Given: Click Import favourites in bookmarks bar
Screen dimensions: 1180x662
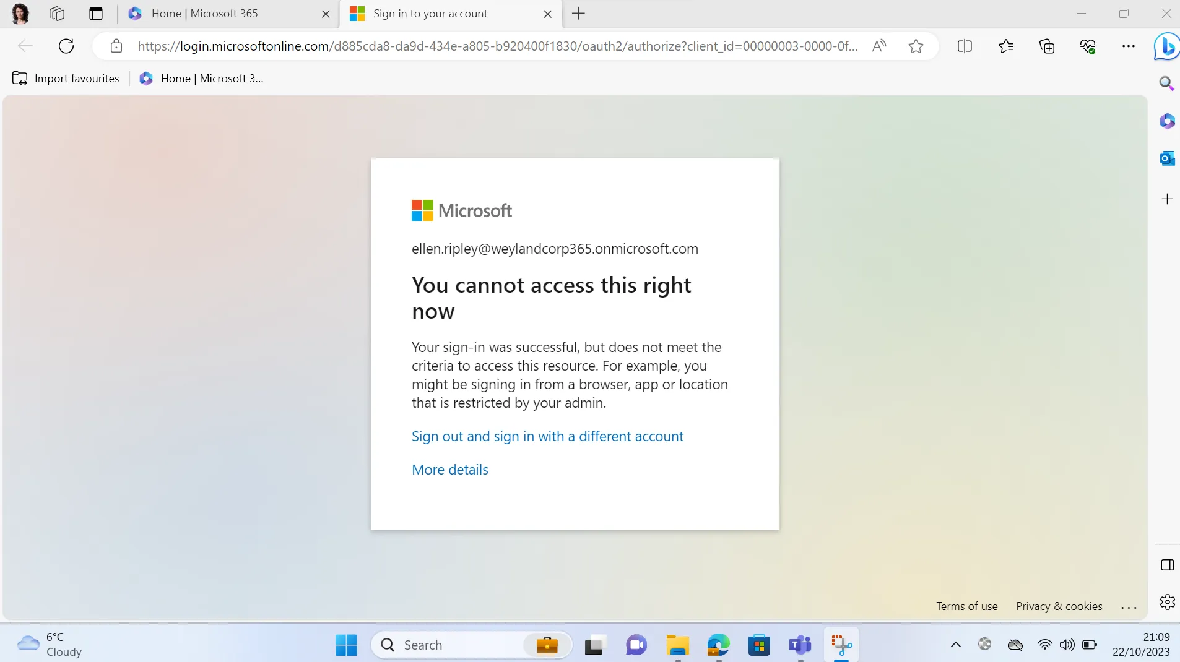Looking at the screenshot, I should (x=66, y=78).
